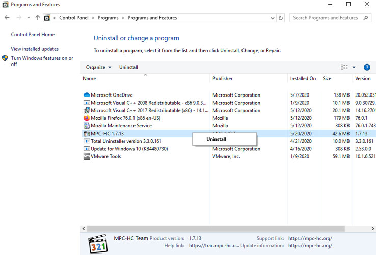Click the Windows features shield icon
376x255 pixels.
click(5, 58)
